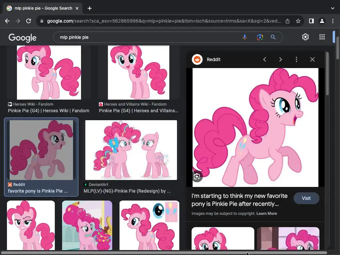Focus the browser address bar
Viewport: 340px width, 255px height.
click(164, 21)
